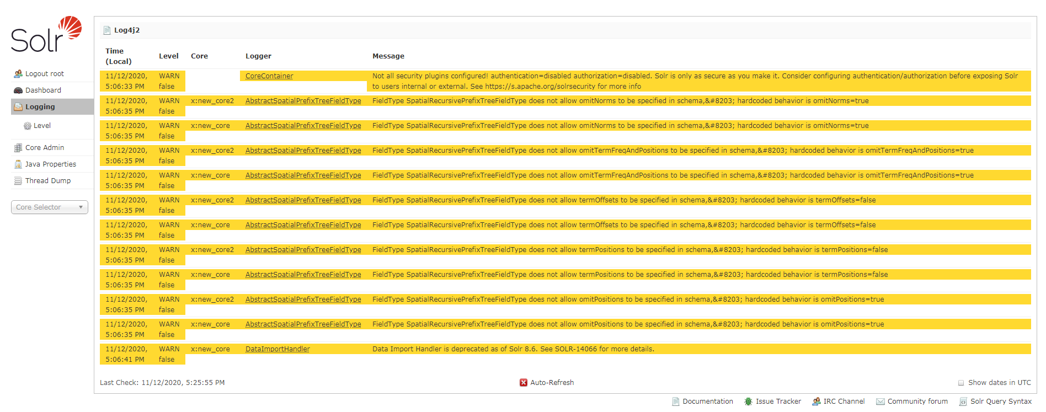
Task: Open the IRC Channel link
Action: (x=844, y=402)
